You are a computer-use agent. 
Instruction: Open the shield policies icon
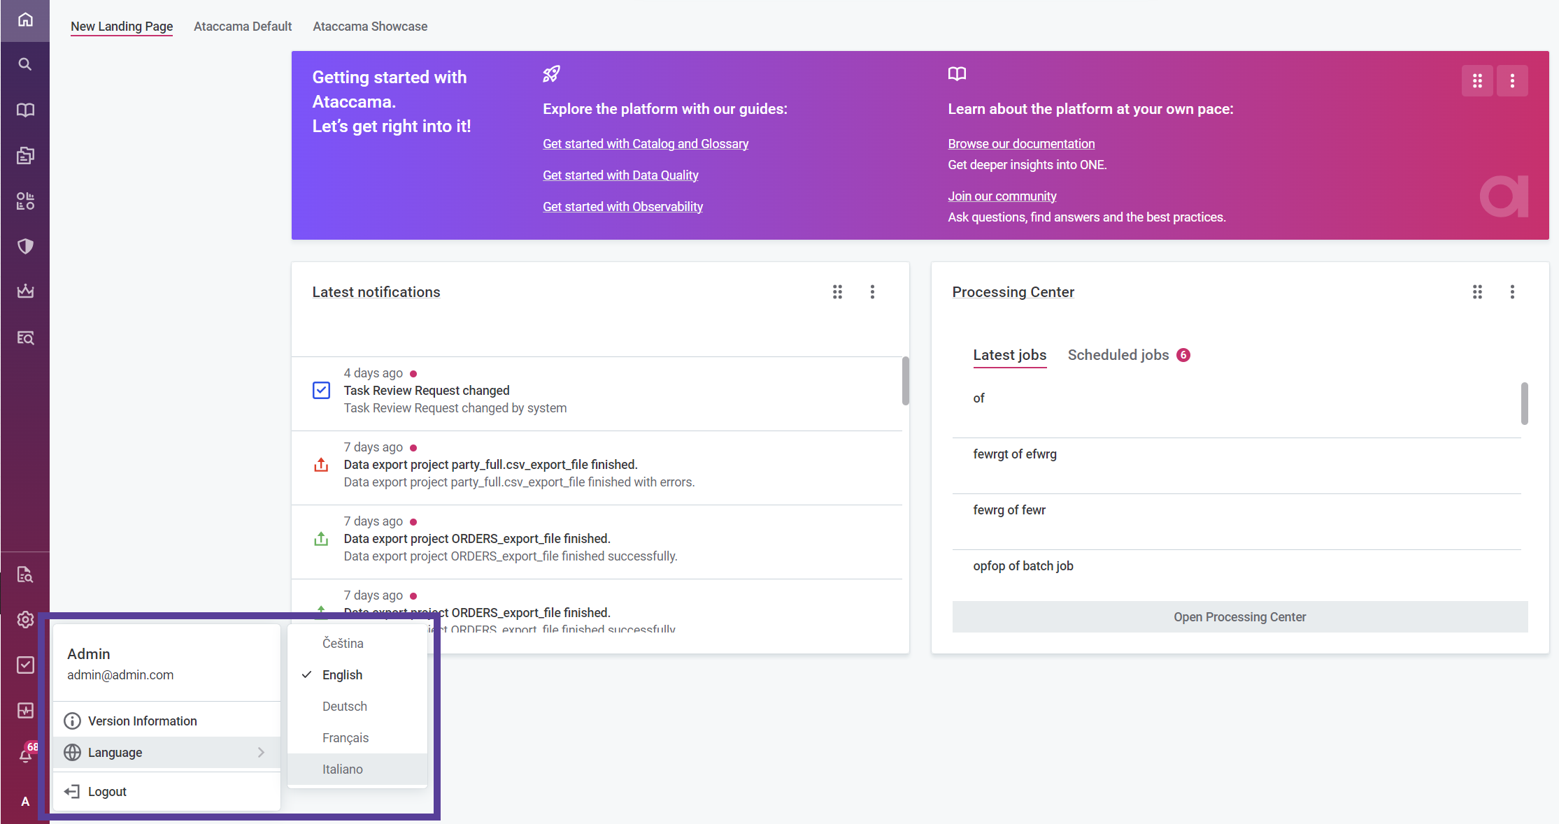(x=25, y=246)
